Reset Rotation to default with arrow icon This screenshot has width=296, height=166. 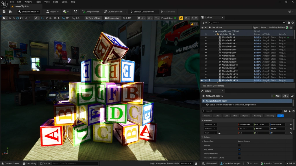(x=291, y=129)
